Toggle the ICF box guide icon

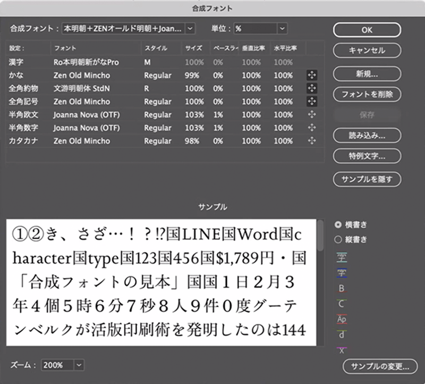342,272
